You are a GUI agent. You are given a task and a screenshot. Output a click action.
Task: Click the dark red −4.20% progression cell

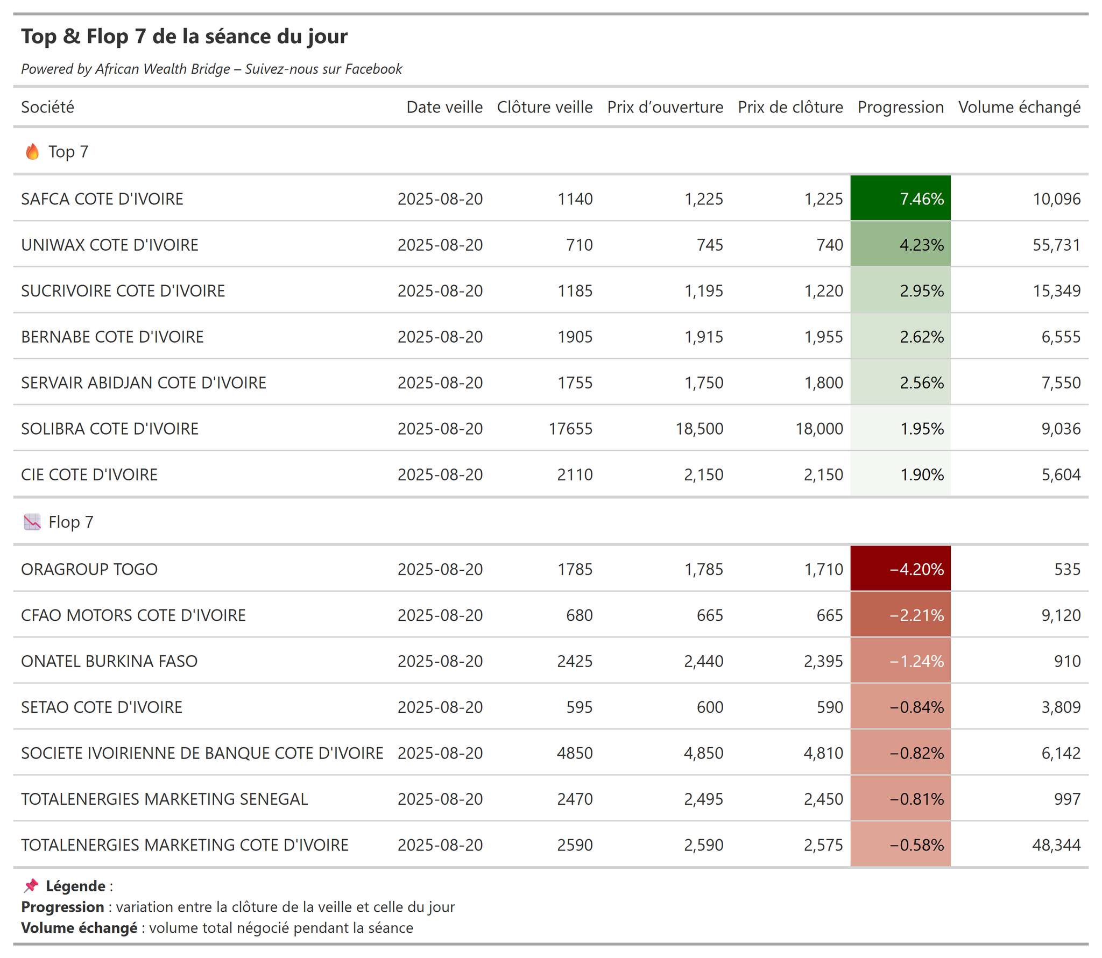point(900,569)
